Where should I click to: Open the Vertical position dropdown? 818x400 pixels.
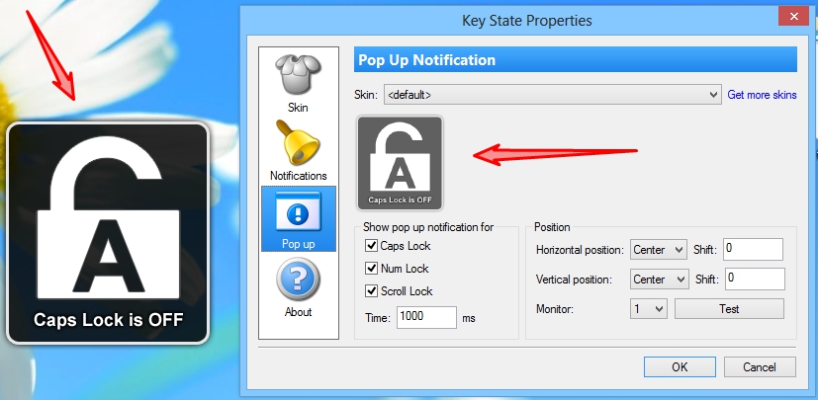(659, 280)
